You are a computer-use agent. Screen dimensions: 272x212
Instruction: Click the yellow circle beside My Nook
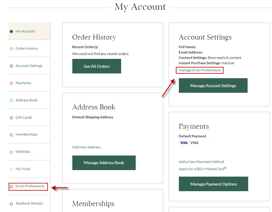[x=11, y=169]
